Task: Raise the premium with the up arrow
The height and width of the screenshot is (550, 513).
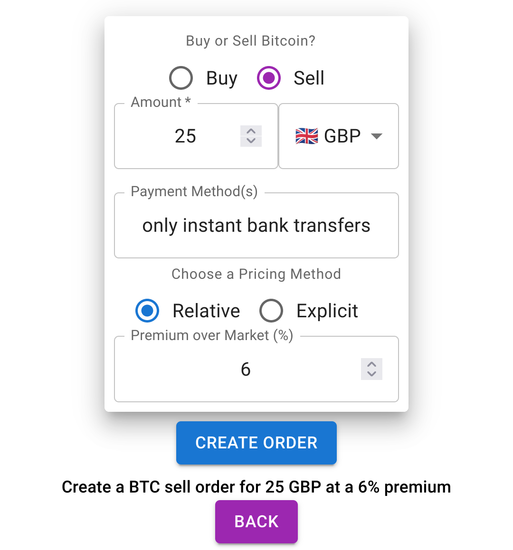Action: [372, 364]
